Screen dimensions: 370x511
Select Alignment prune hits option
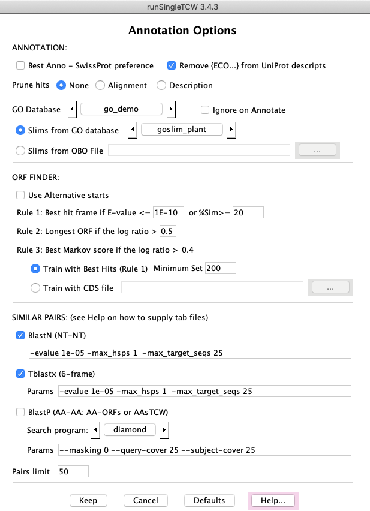coord(100,85)
